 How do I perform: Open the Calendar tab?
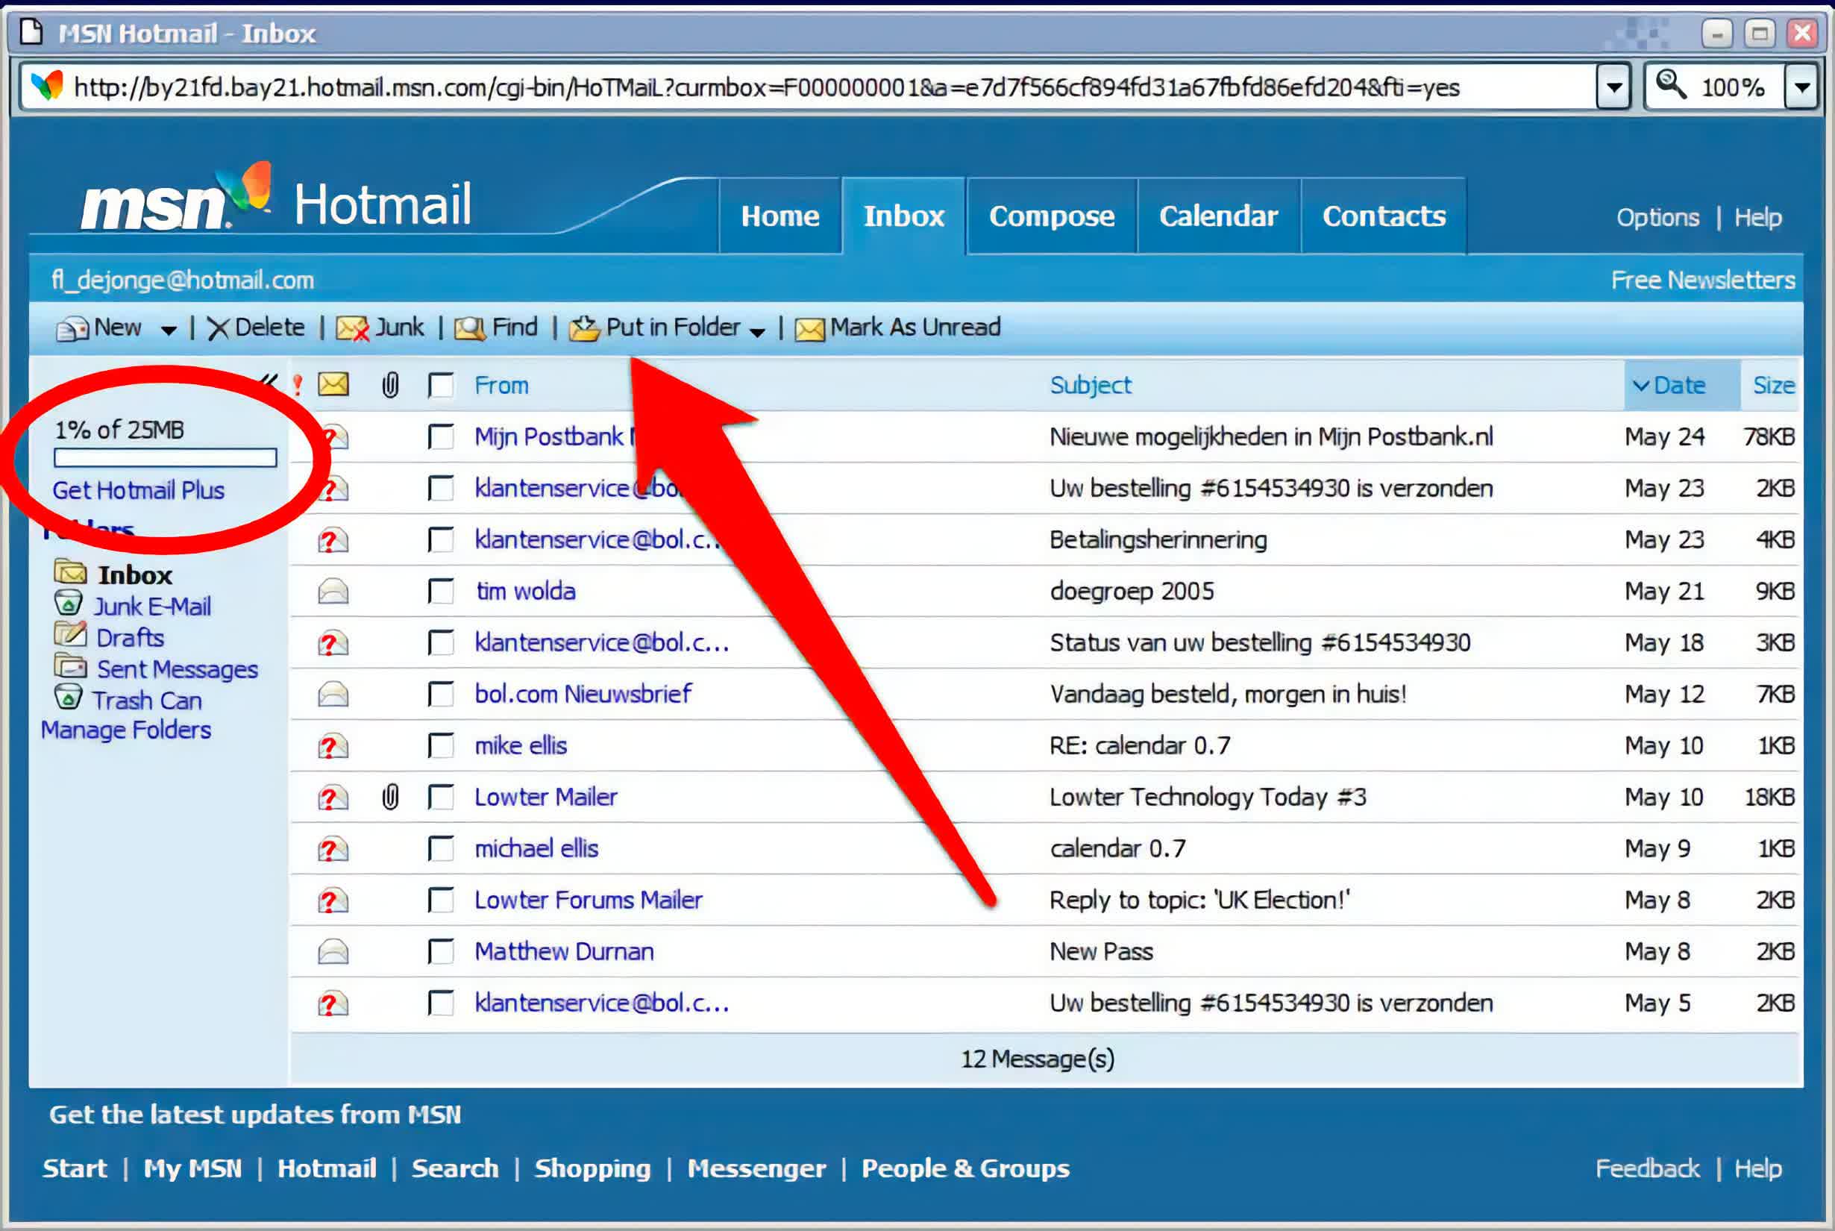coord(1218,216)
